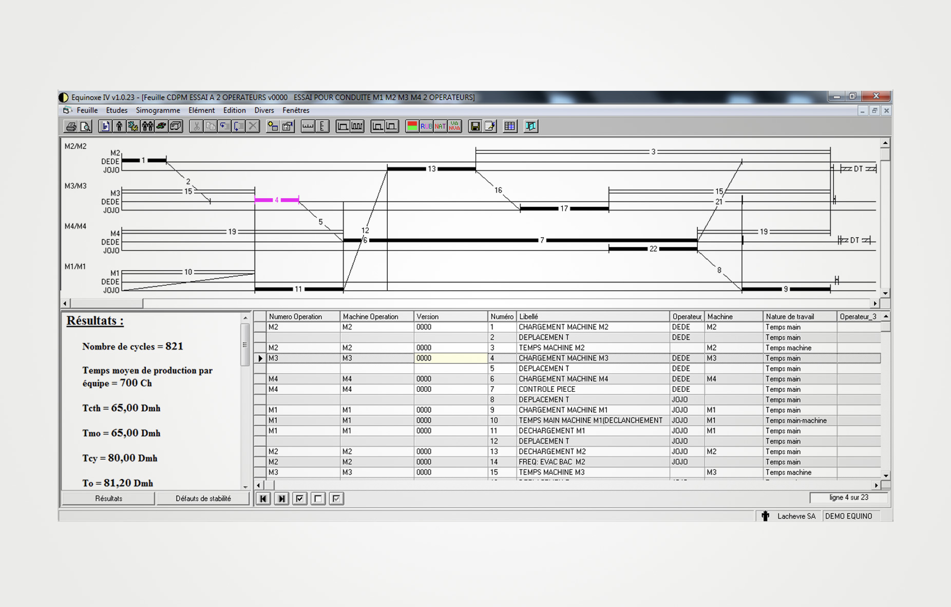This screenshot has height=607, width=951.
Task: Click the single cycle waveform icon
Action: coord(343,126)
